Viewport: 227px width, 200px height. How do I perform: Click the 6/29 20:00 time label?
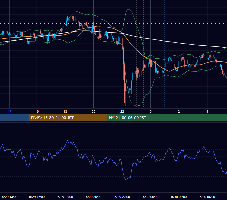(94, 197)
